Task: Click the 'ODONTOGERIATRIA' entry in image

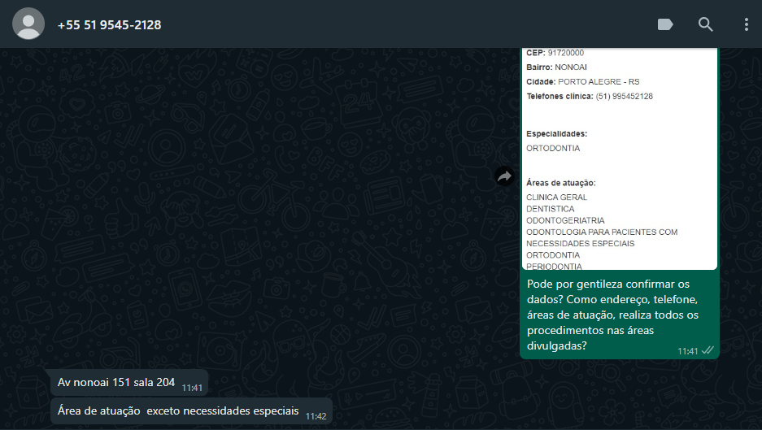Action: tap(565, 220)
